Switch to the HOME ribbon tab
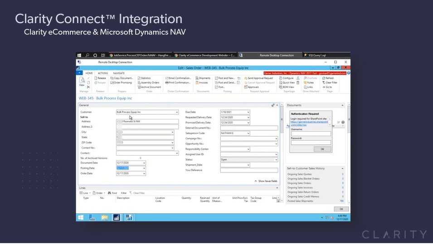 pos(89,73)
